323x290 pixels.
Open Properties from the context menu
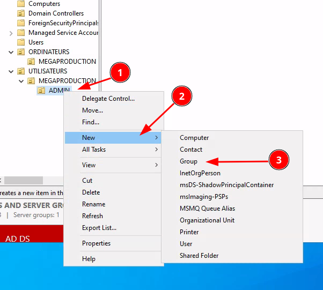(x=96, y=243)
